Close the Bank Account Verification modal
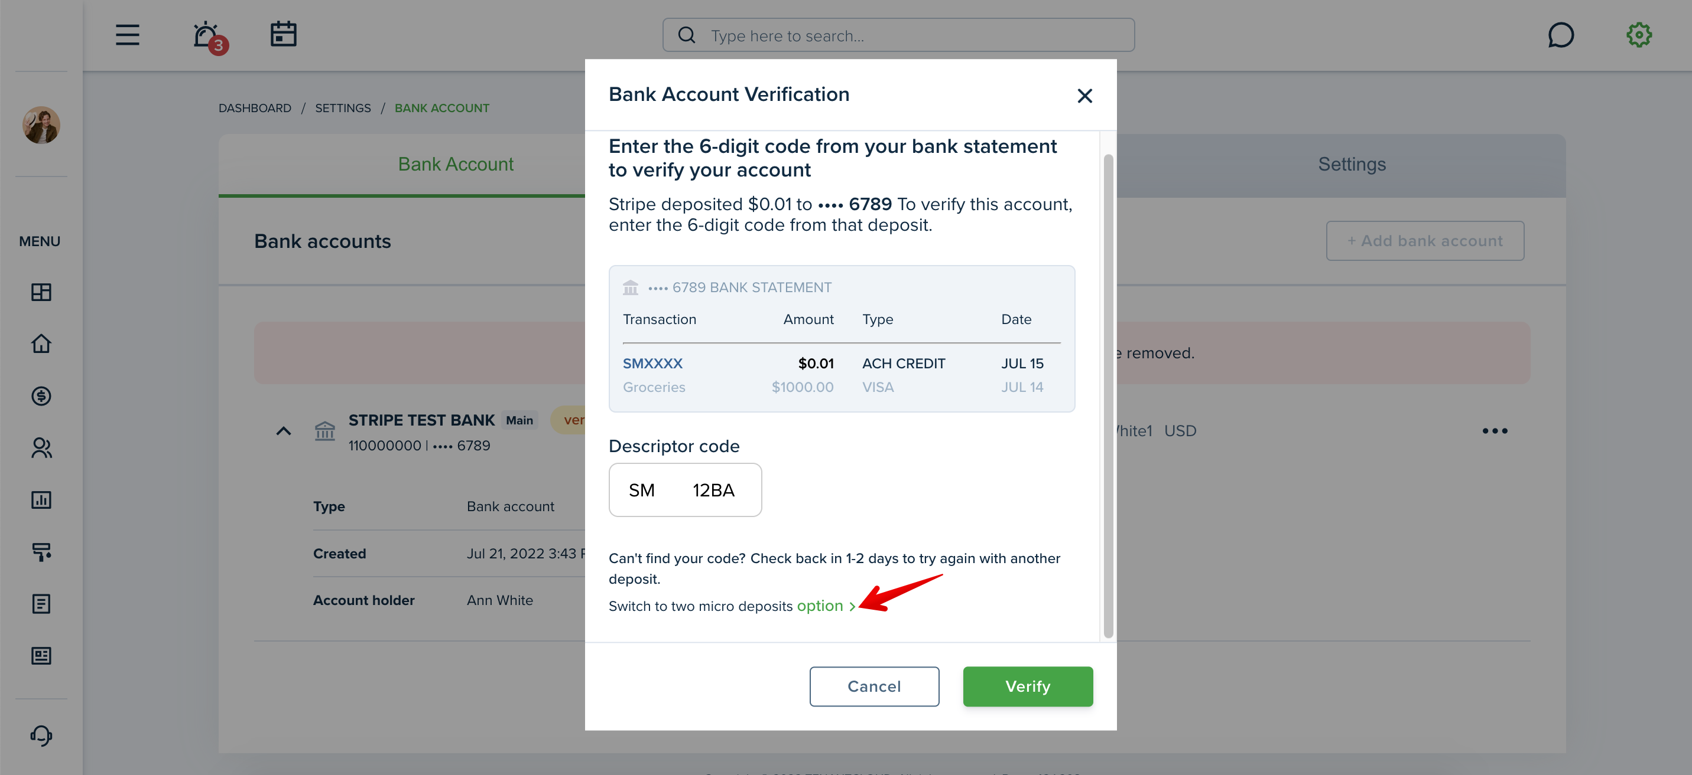The width and height of the screenshot is (1692, 775). coord(1084,95)
